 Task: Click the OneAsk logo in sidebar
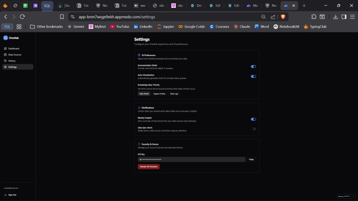point(11,38)
